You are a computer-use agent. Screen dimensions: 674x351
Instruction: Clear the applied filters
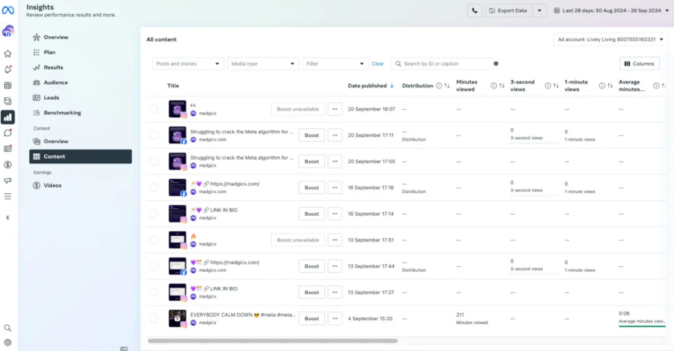point(378,64)
